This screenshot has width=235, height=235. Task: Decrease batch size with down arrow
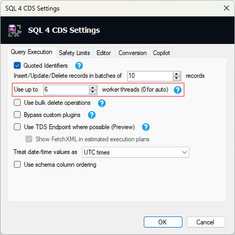[176, 78]
